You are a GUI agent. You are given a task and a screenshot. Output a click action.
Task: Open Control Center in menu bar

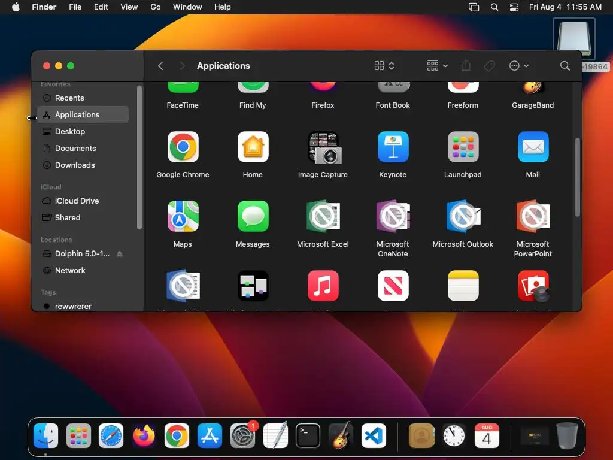tap(514, 7)
